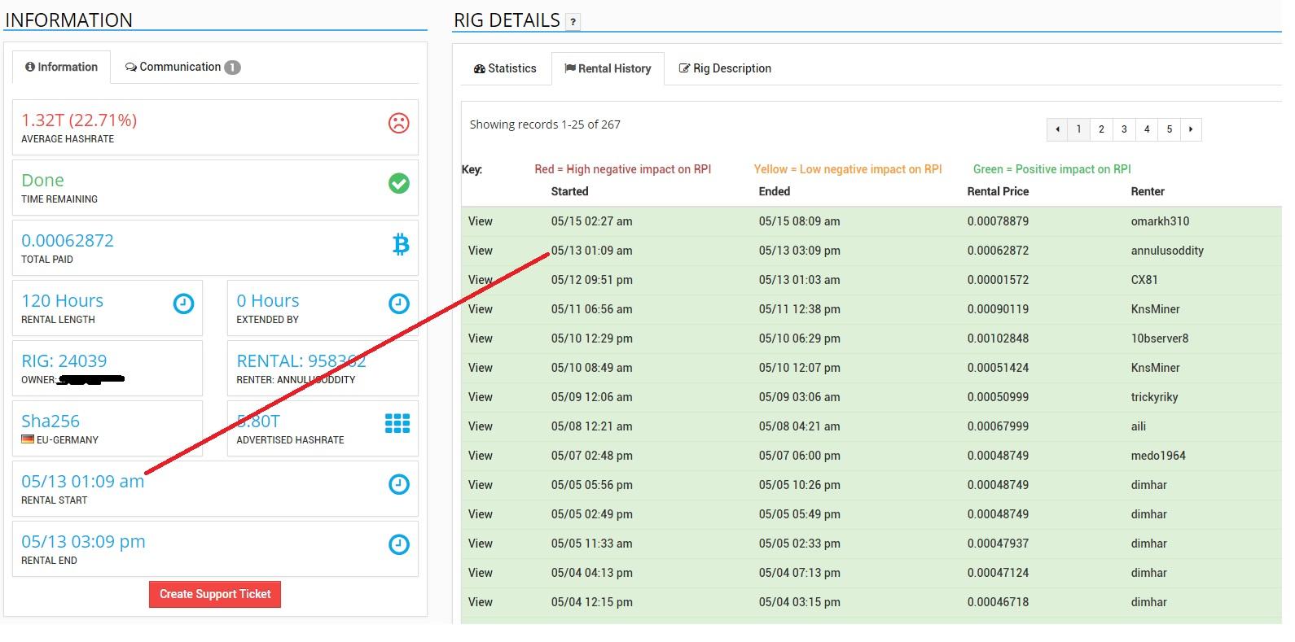View the rental by annulusoddity
Screen dimensions: 1295x642
481,251
